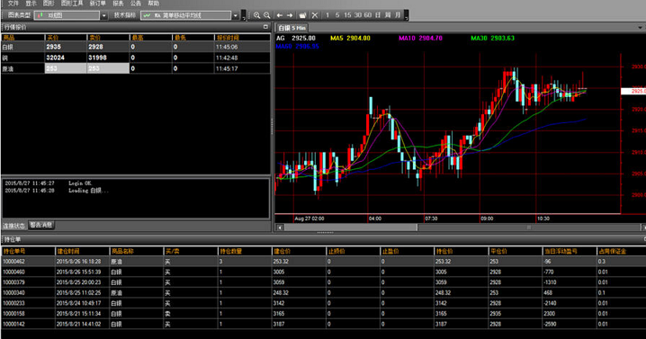The width and height of the screenshot is (646, 339).
Task: Move chart left with arrow icon
Action: [x=280, y=15]
